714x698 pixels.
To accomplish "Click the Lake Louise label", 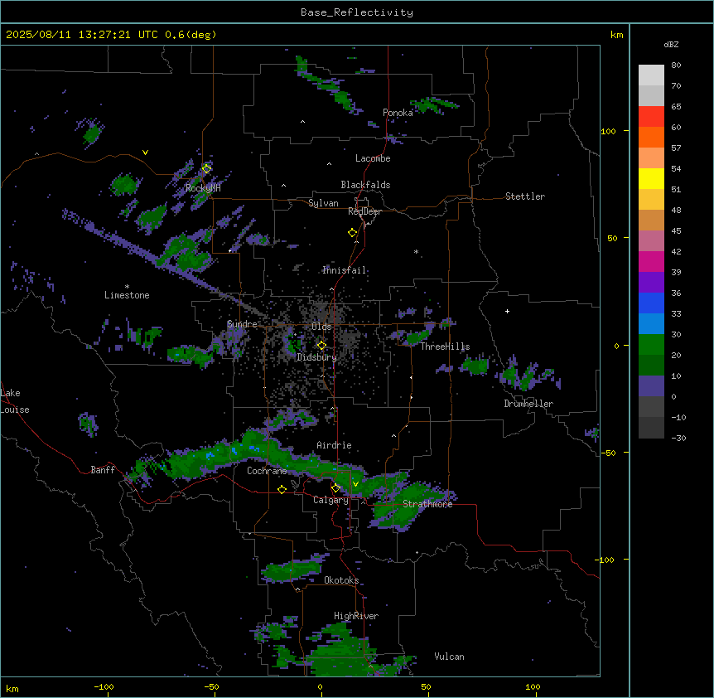I will 15,401.
